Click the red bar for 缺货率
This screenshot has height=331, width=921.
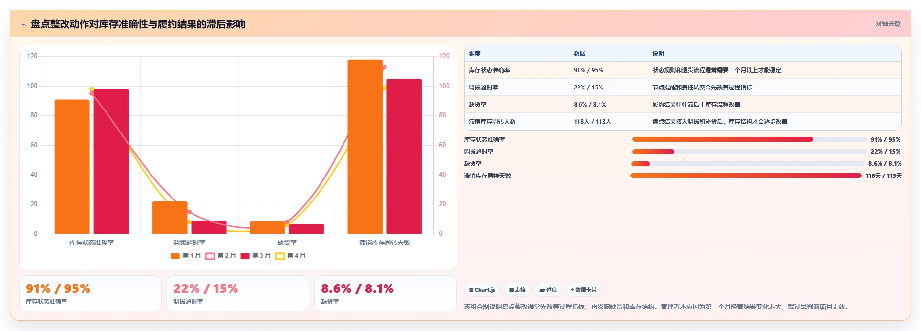pyautogui.click(x=306, y=229)
